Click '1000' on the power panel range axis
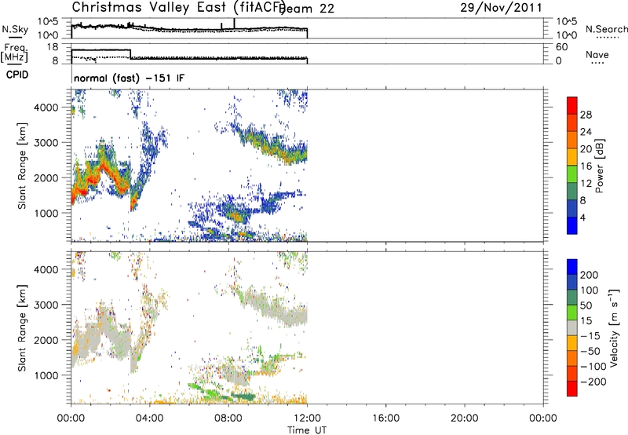The height and width of the screenshot is (435, 628). point(46,213)
